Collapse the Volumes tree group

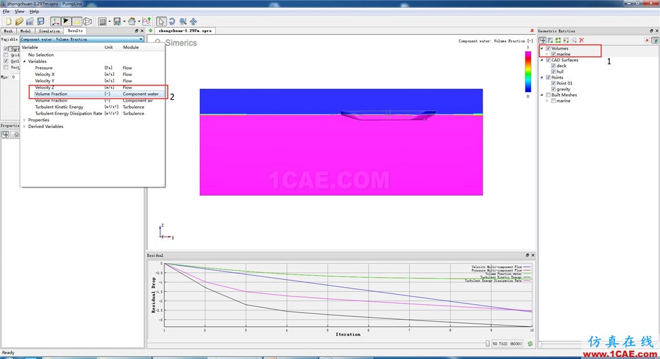[x=542, y=48]
